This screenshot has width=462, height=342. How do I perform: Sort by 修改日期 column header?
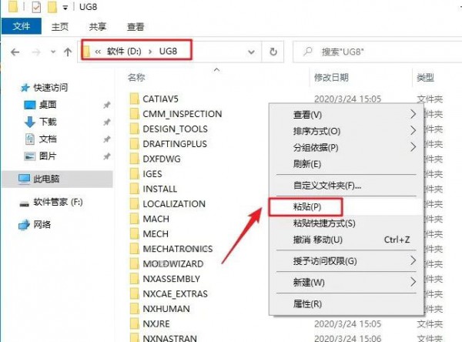coord(331,78)
